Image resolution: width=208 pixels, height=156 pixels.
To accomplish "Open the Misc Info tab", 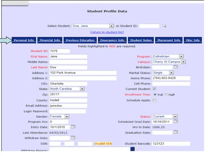I will click(193, 40).
